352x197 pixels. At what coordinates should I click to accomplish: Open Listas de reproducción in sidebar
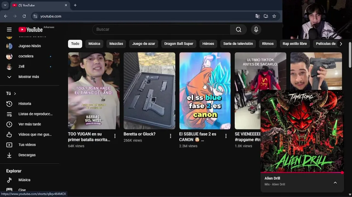pyautogui.click(x=30, y=114)
